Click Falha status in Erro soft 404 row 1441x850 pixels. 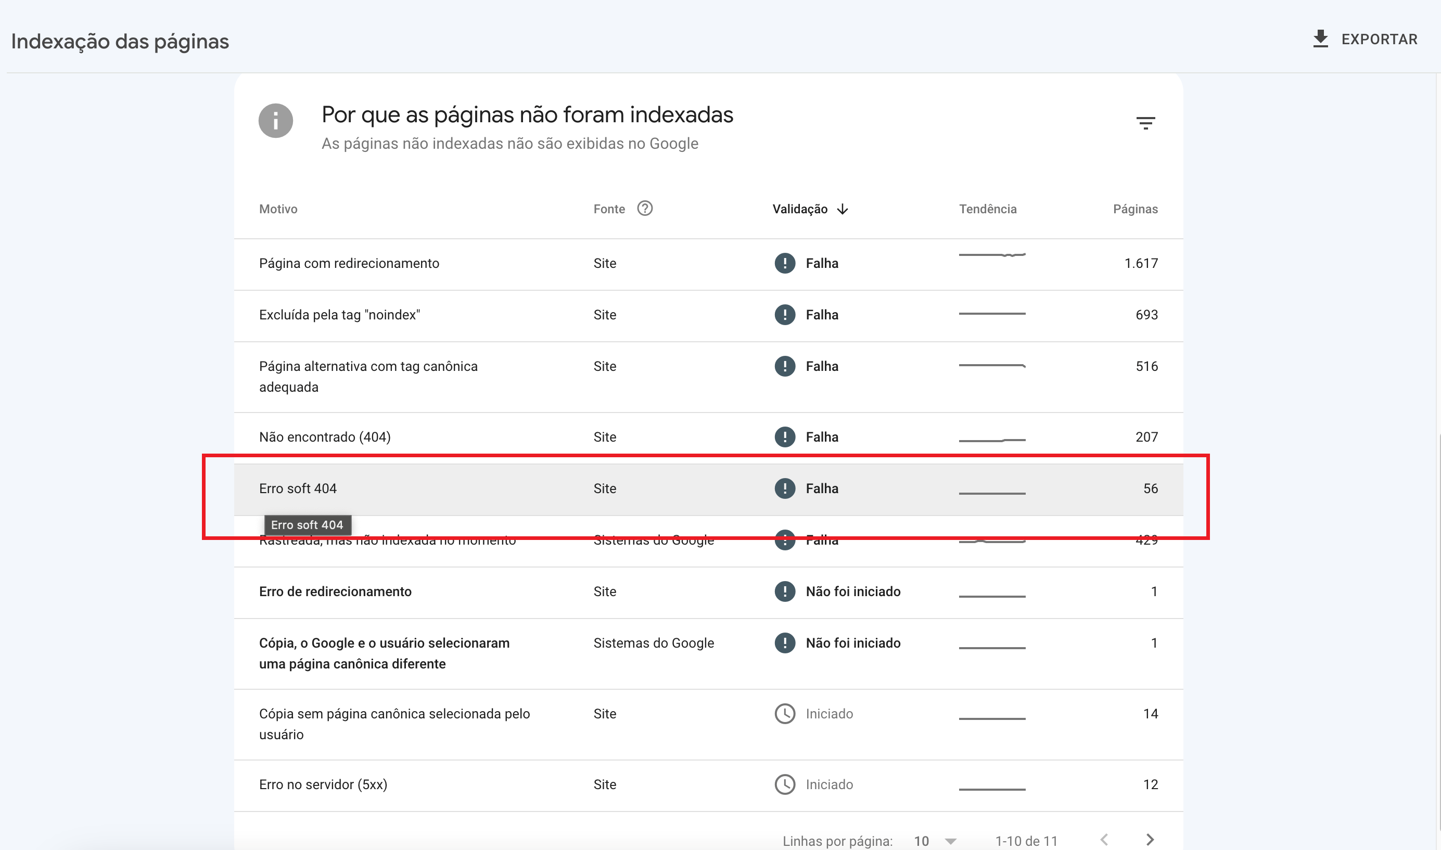(822, 488)
